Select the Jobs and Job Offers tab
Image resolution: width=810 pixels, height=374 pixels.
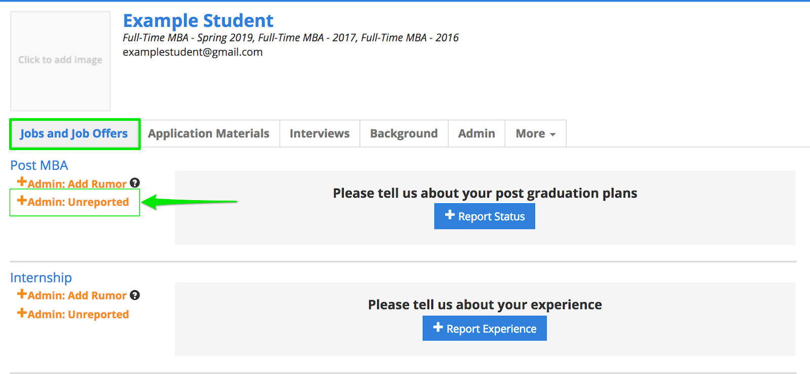pyautogui.click(x=74, y=134)
